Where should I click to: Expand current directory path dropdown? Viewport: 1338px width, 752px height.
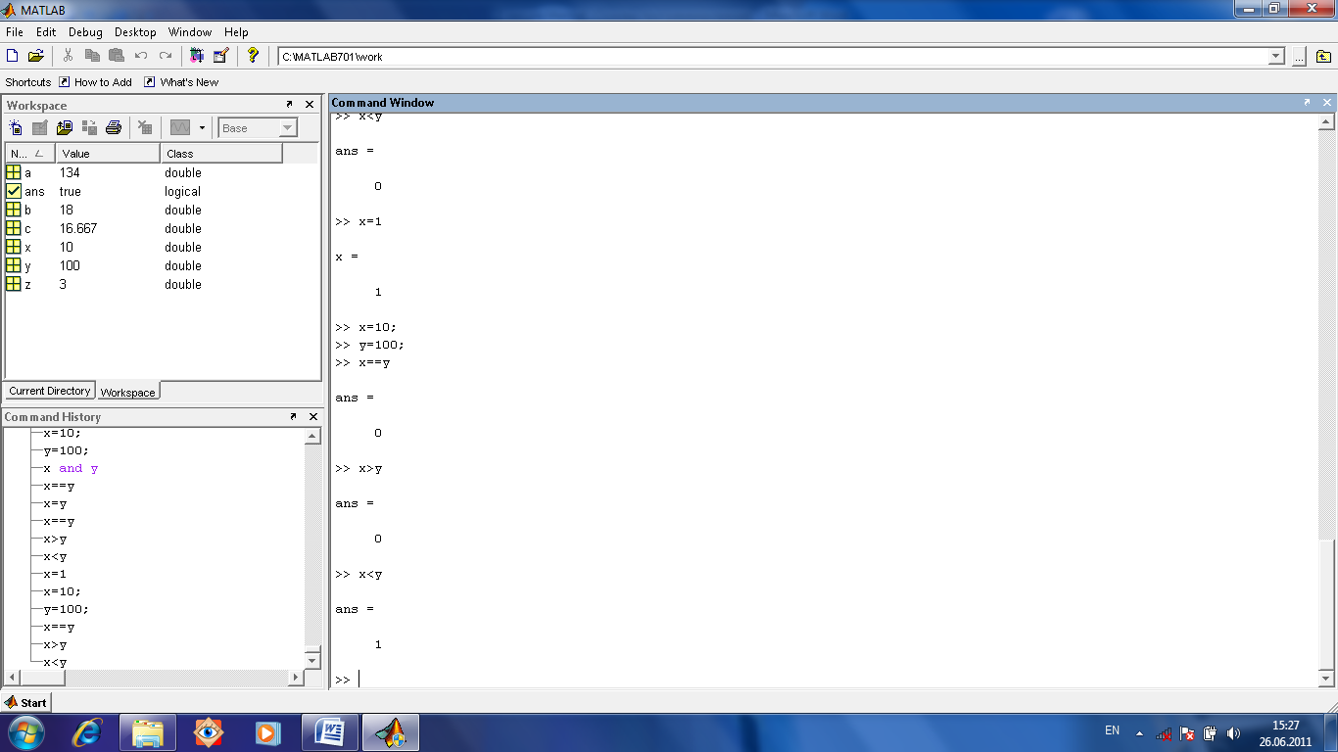tap(1276, 57)
